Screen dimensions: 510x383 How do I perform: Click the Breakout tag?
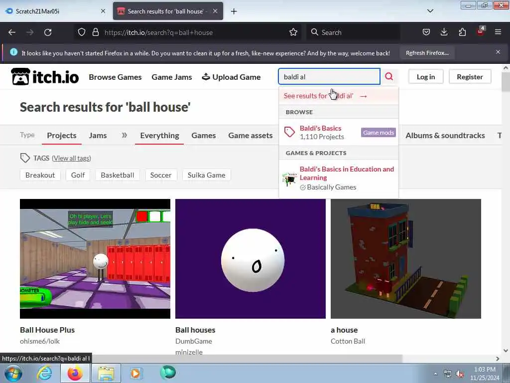40,175
